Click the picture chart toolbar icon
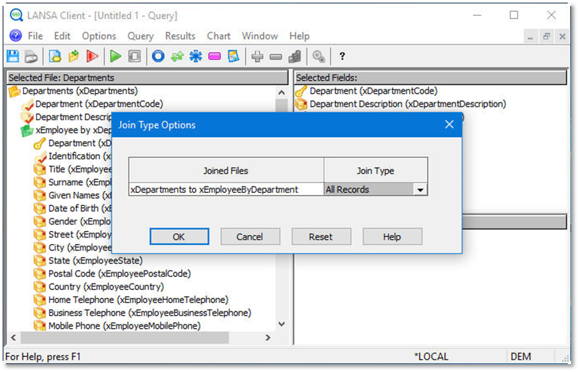The width and height of the screenshot is (579, 372). pos(234,56)
